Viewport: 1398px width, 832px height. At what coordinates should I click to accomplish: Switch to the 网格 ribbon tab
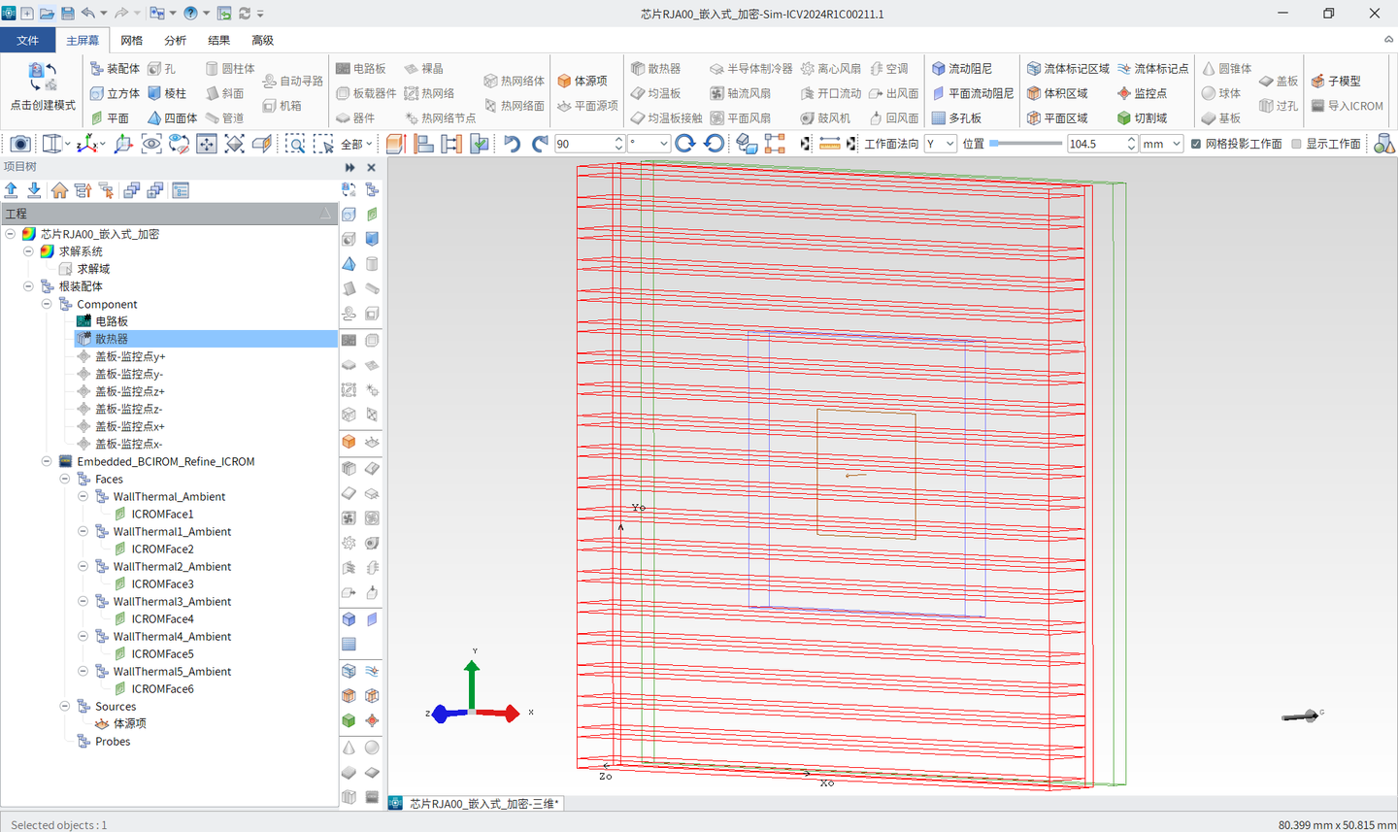tap(132, 40)
